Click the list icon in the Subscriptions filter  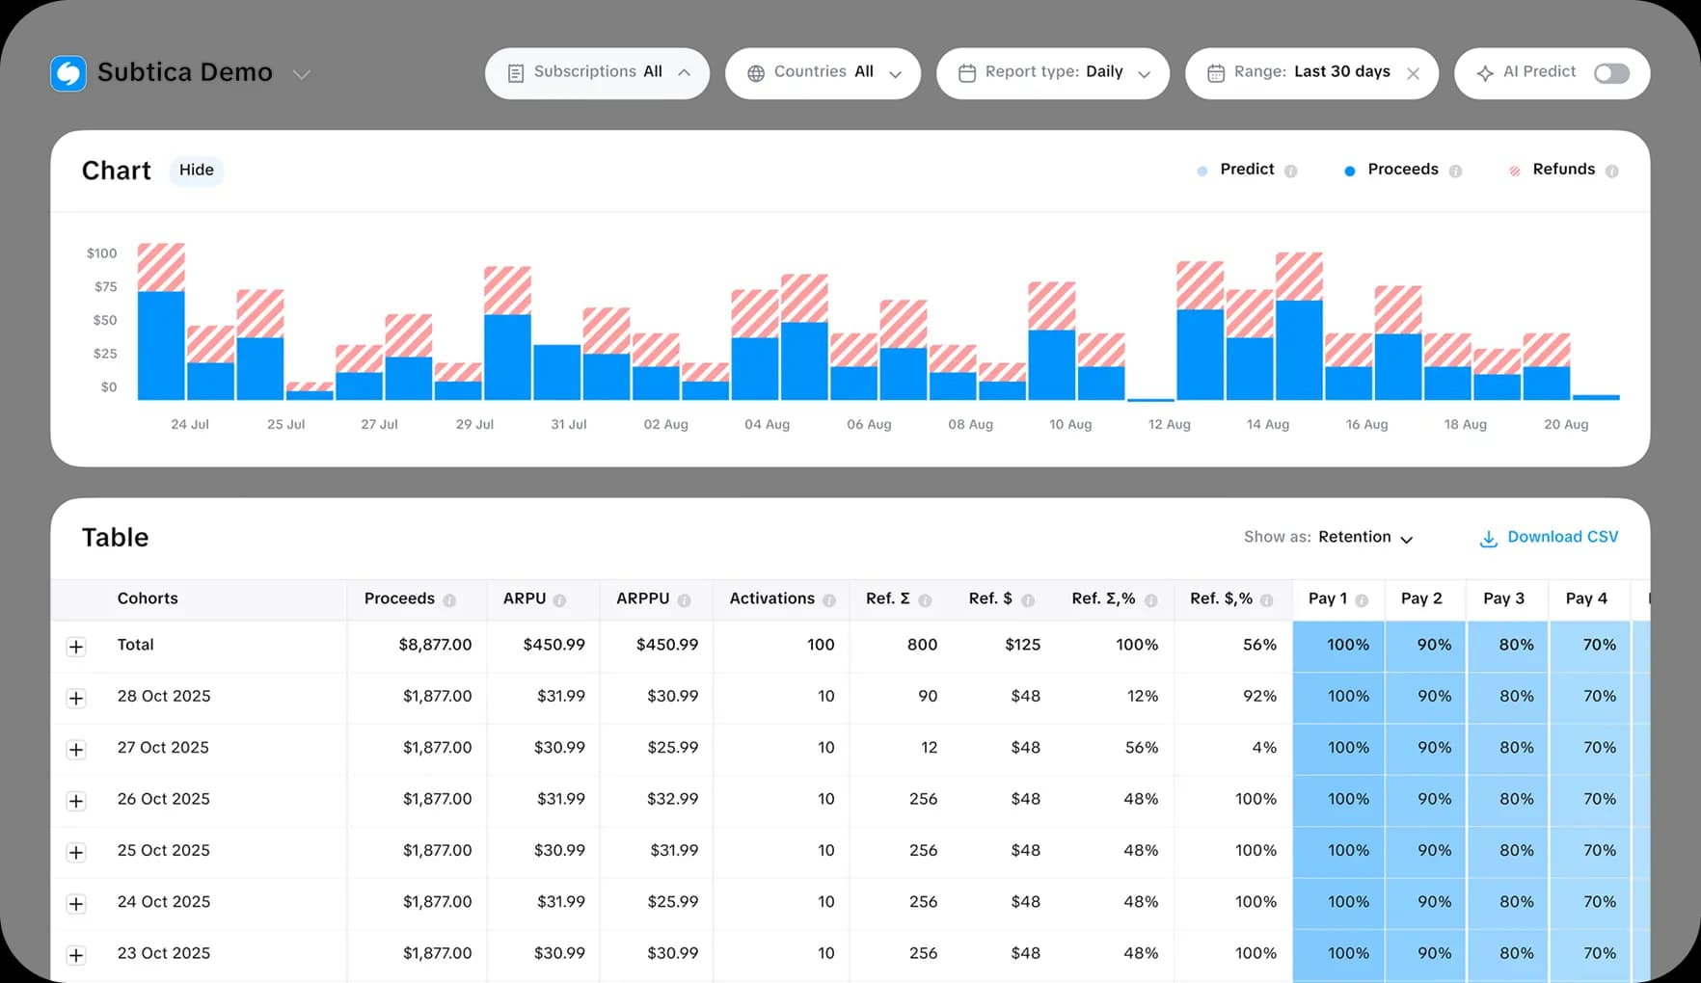pyautogui.click(x=517, y=71)
